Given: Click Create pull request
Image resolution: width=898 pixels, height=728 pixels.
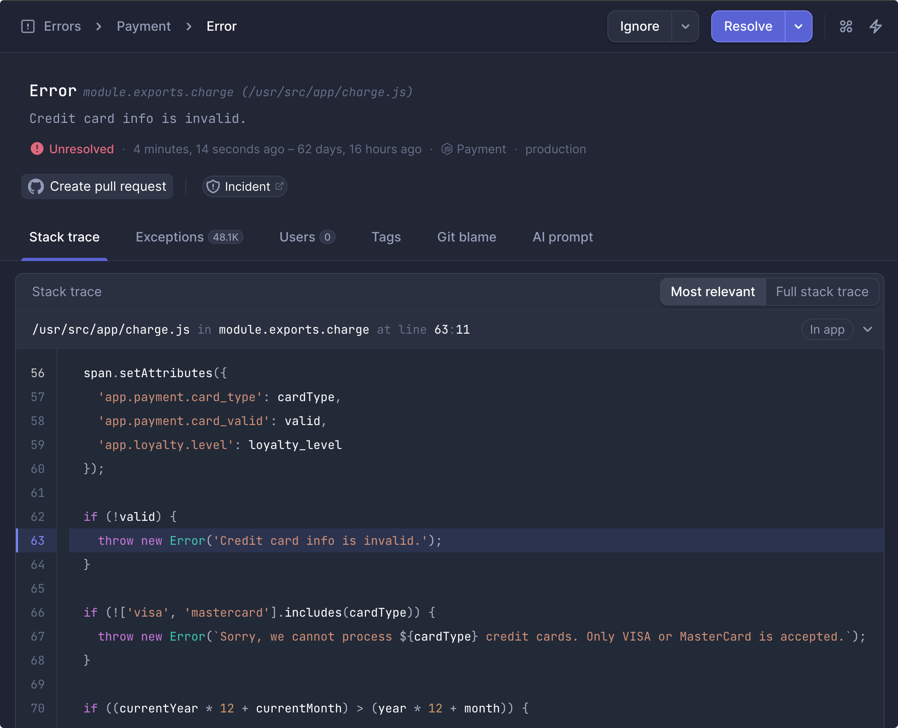Looking at the screenshot, I should coord(97,187).
